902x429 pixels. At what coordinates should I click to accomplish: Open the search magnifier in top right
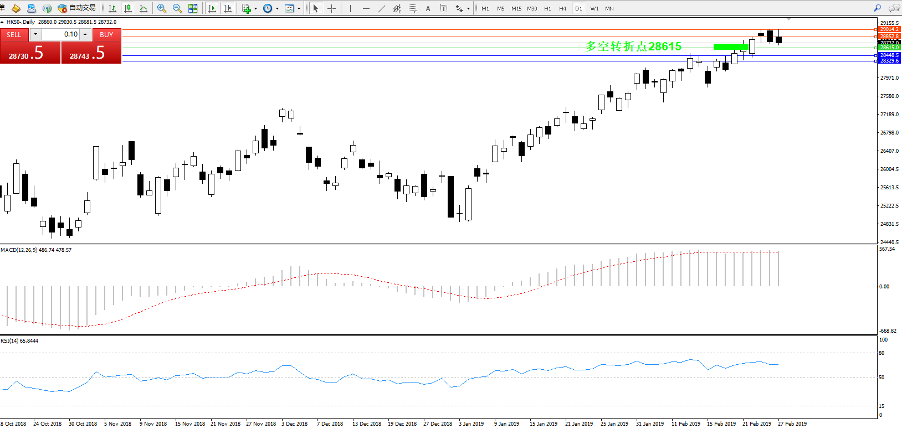click(x=877, y=8)
